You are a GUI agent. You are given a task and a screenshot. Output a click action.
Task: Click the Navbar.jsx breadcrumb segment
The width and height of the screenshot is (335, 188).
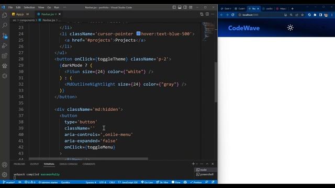coord(49,20)
